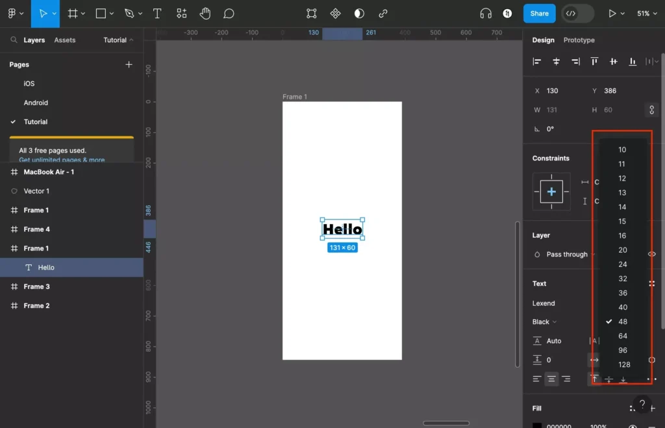Select the Text tool

pos(157,14)
